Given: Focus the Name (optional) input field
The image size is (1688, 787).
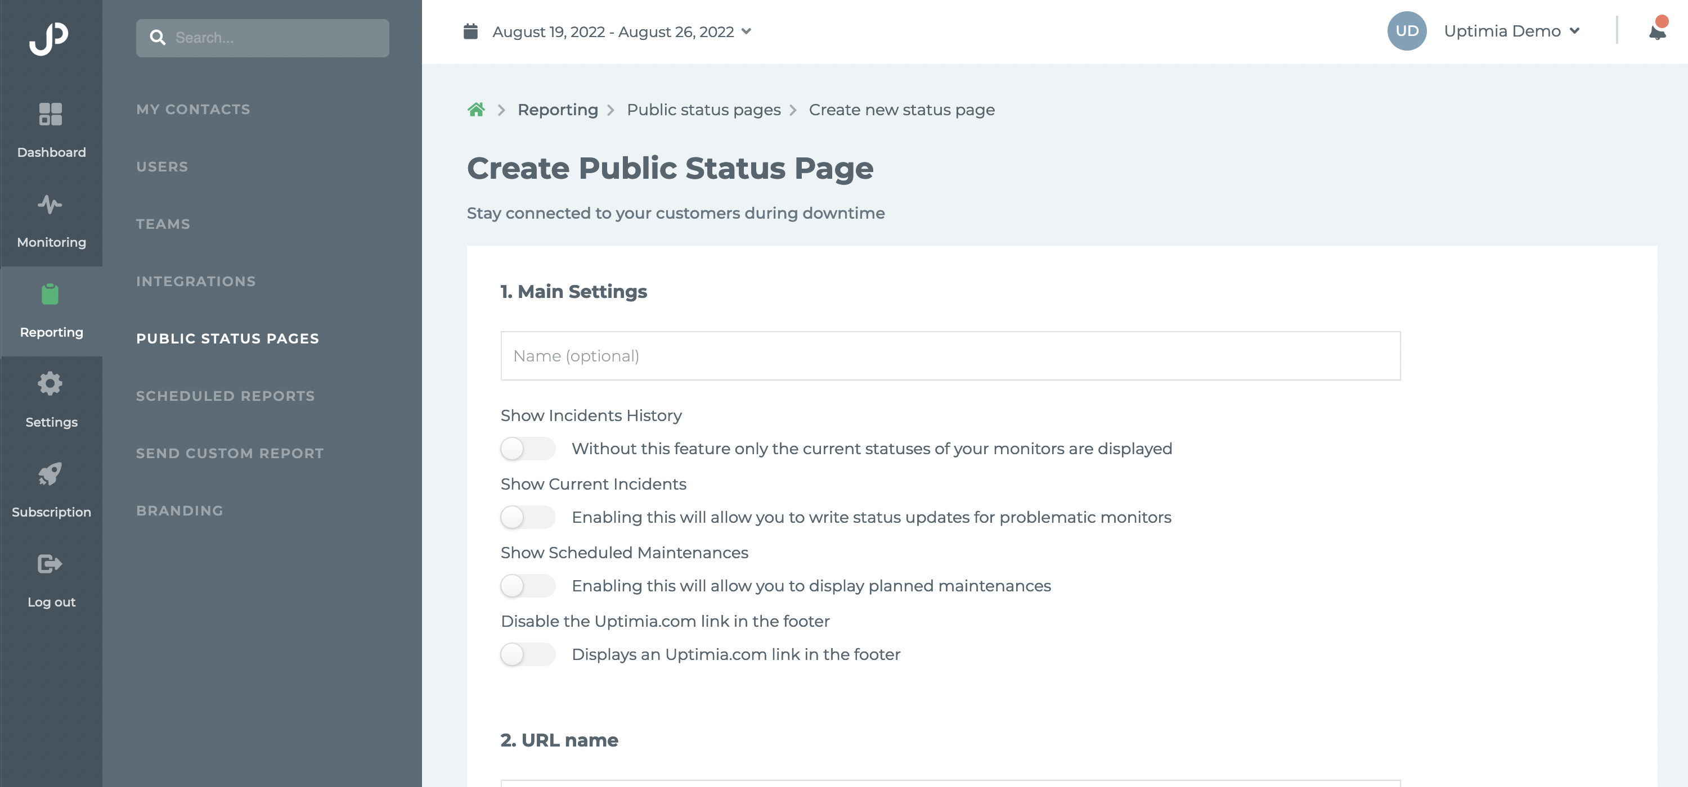Looking at the screenshot, I should [x=950, y=355].
